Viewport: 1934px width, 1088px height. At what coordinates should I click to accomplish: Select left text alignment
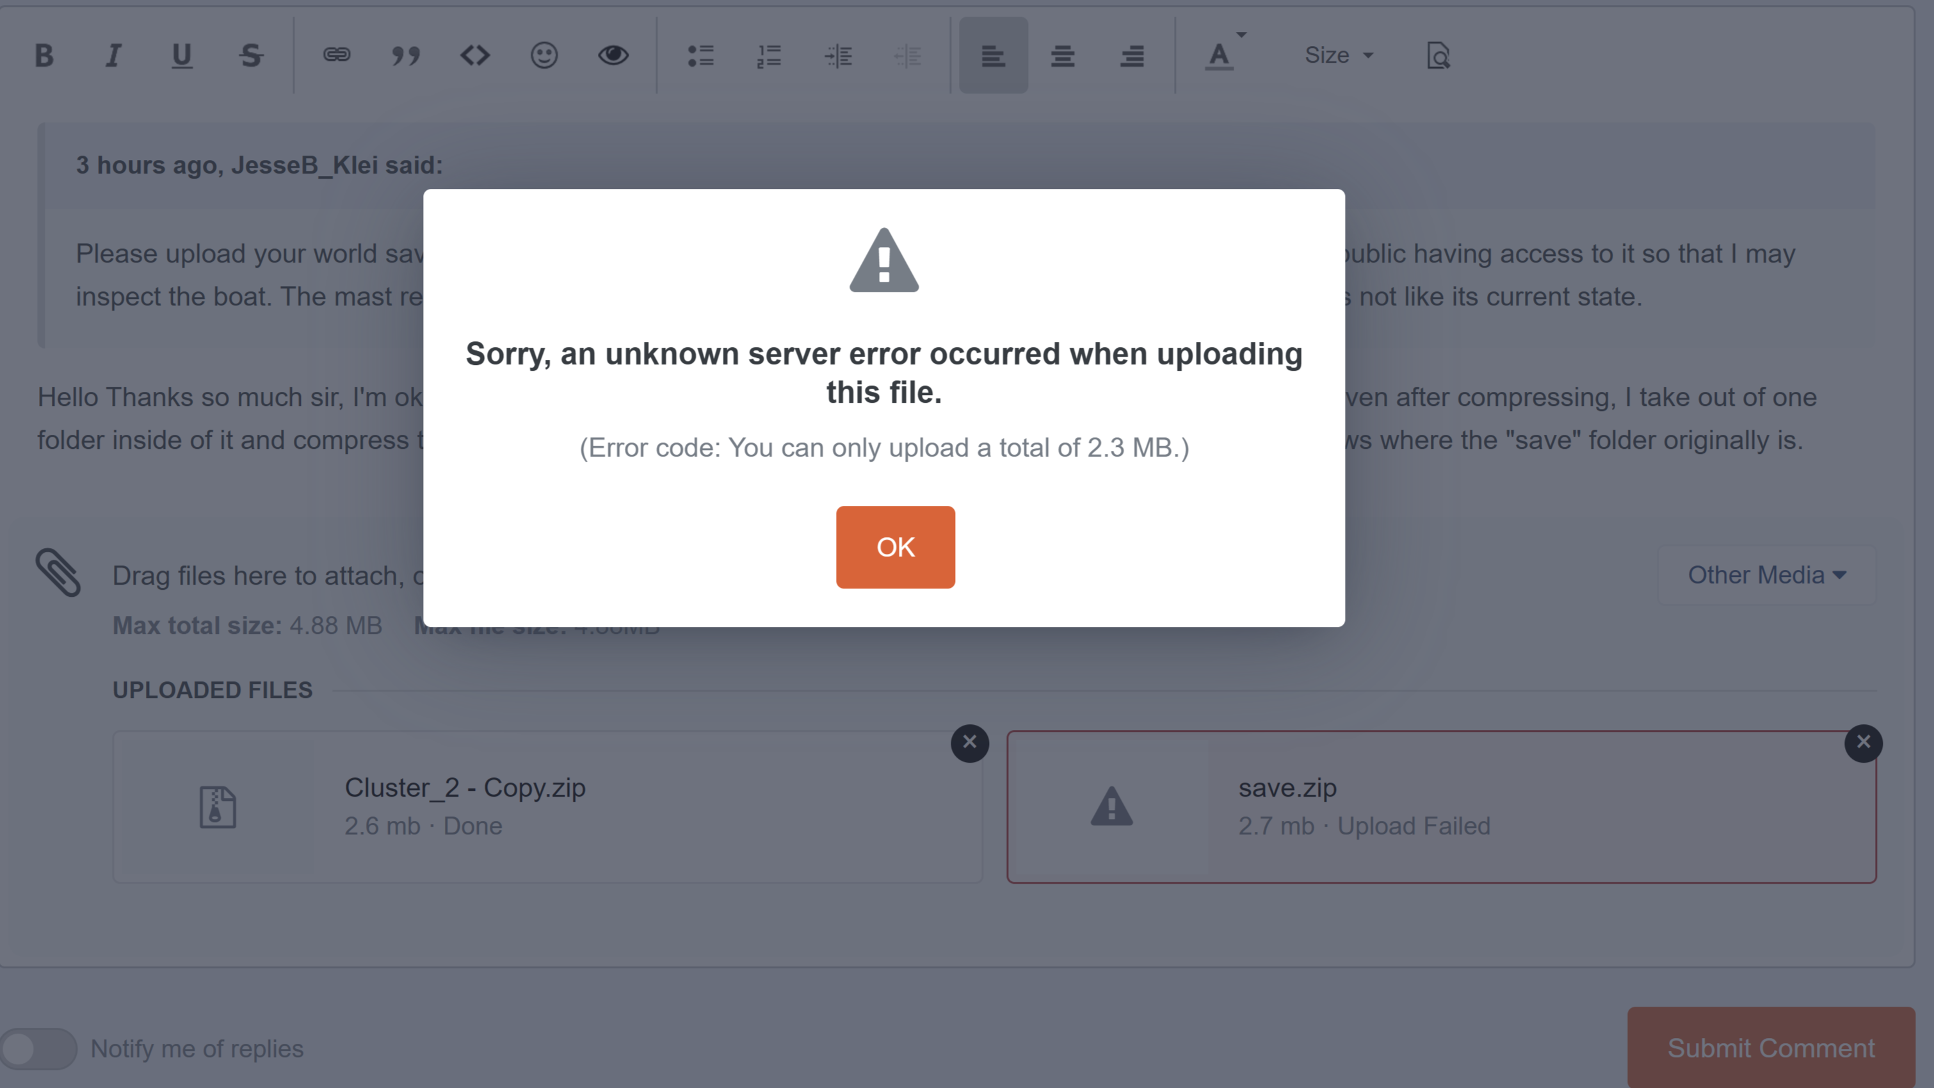(x=994, y=56)
